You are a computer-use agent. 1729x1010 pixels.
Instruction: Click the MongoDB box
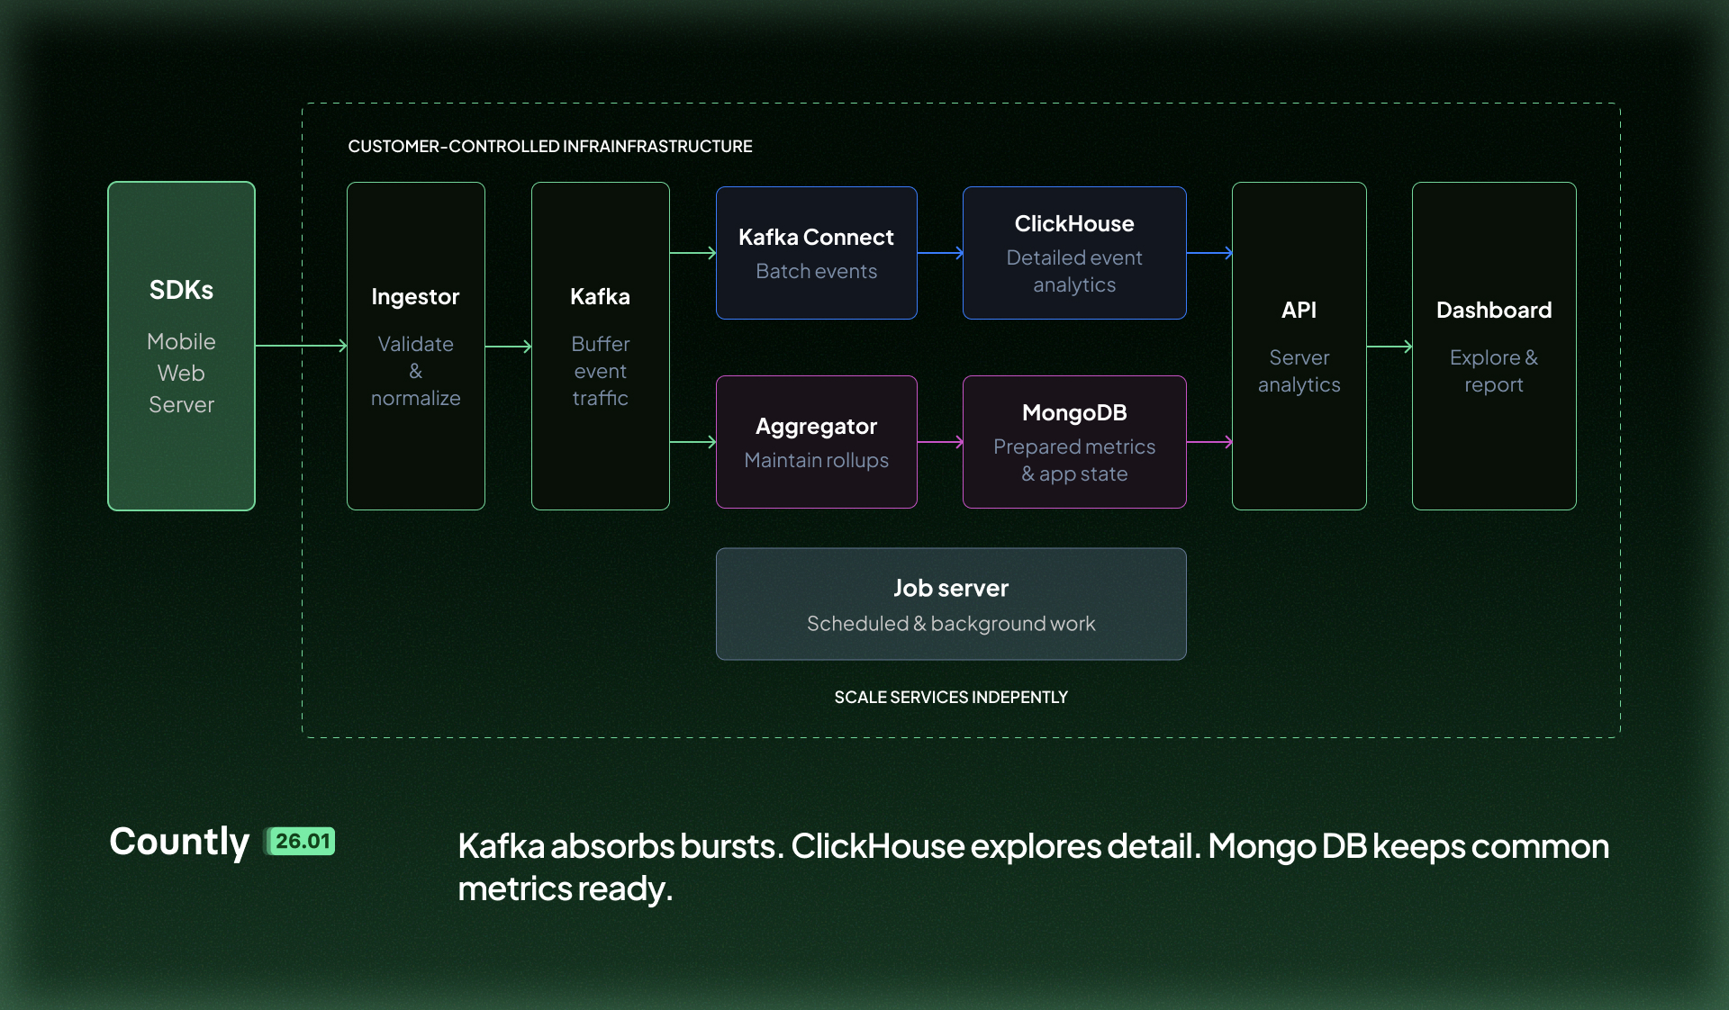(x=1074, y=442)
